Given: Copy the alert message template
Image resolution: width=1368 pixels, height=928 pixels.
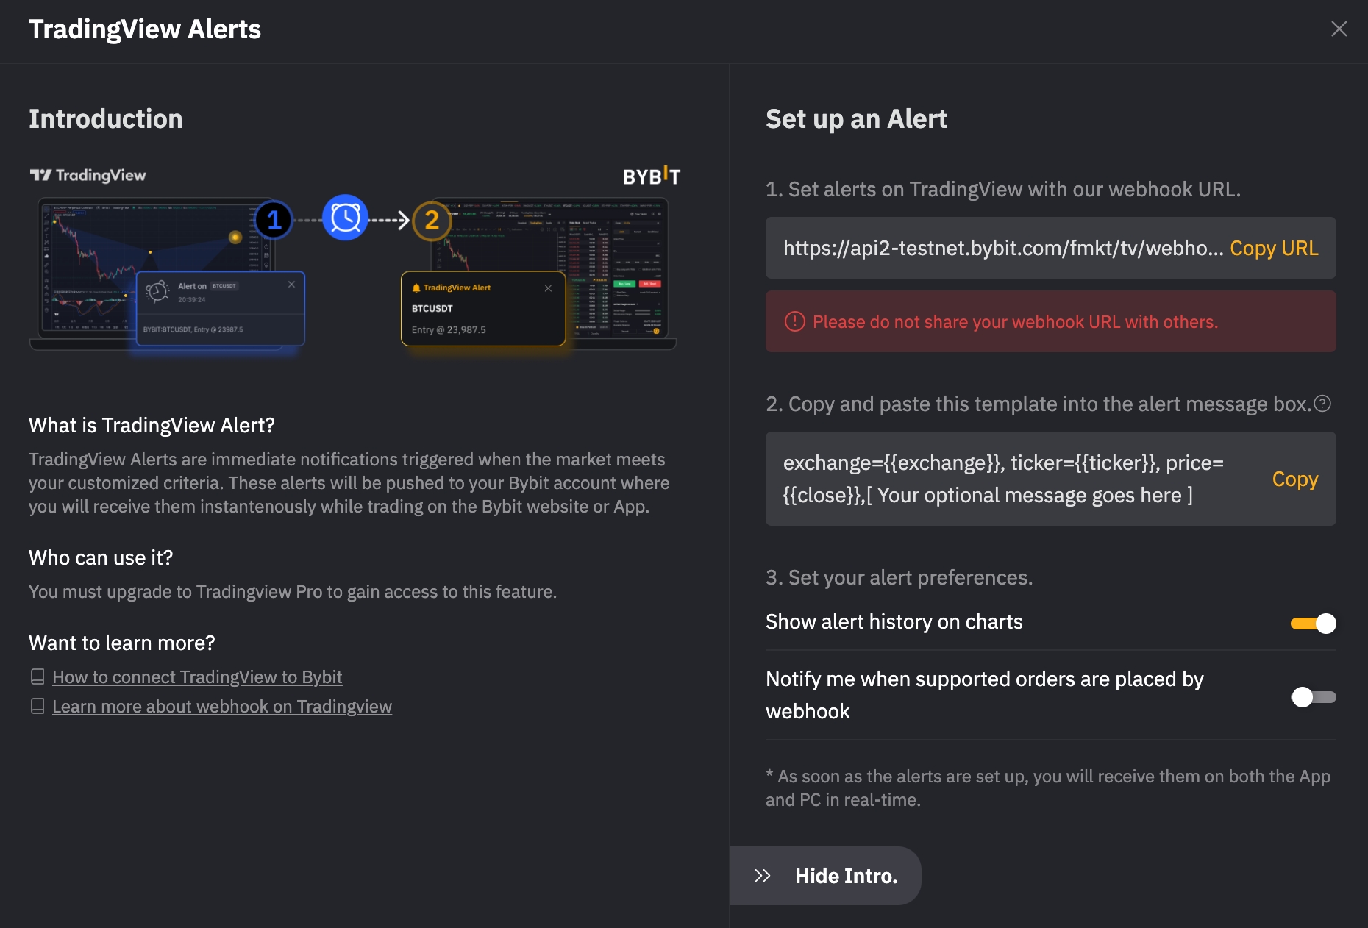Looking at the screenshot, I should 1294,479.
